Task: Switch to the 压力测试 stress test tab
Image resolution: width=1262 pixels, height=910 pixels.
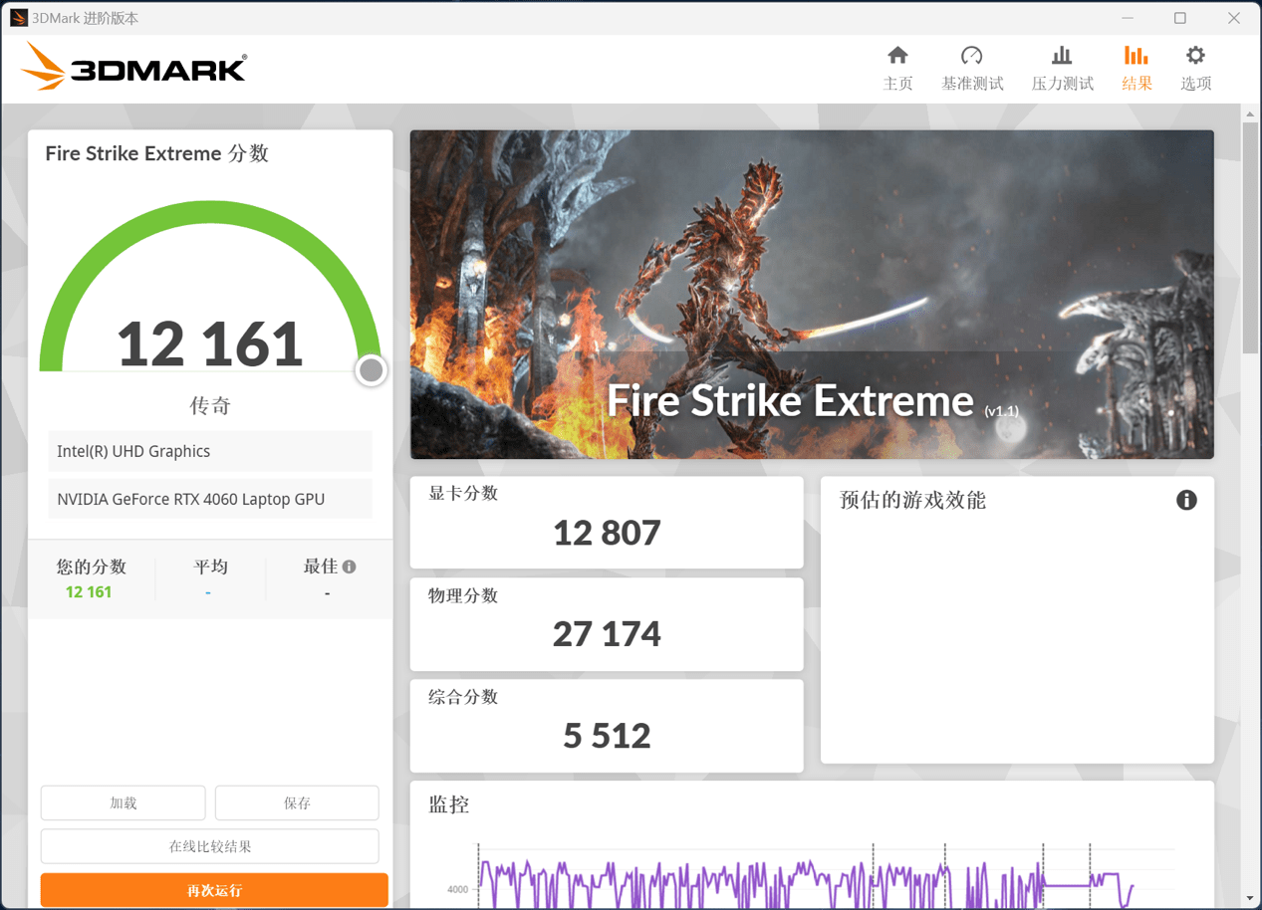Action: click(1062, 69)
